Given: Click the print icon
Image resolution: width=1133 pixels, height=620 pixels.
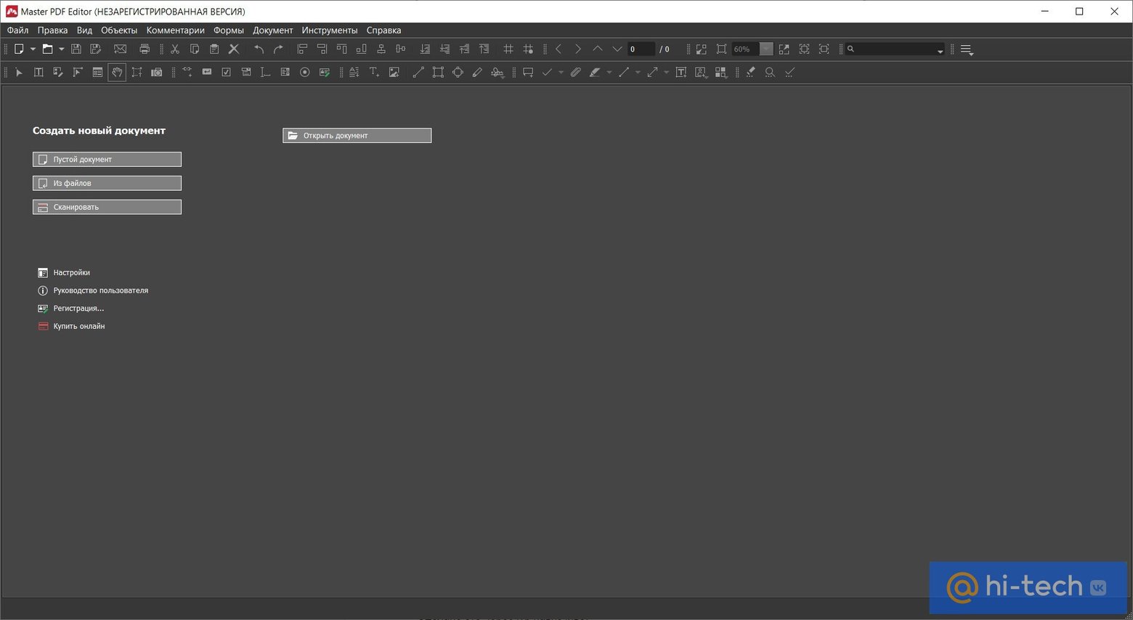Looking at the screenshot, I should point(145,49).
